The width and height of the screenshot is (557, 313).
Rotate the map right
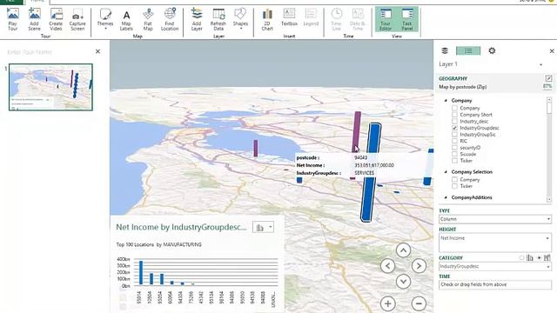point(419,266)
